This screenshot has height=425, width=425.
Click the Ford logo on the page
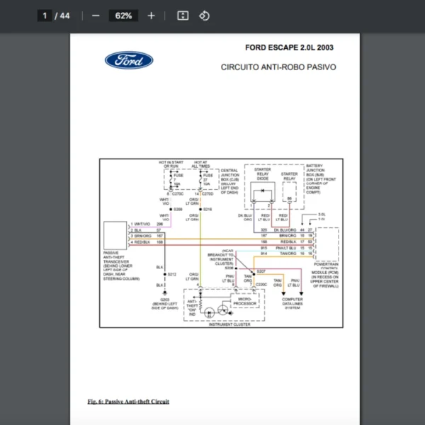point(129,60)
